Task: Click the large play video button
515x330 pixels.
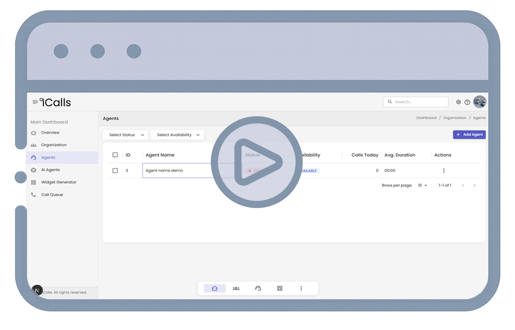Action: tap(257, 162)
